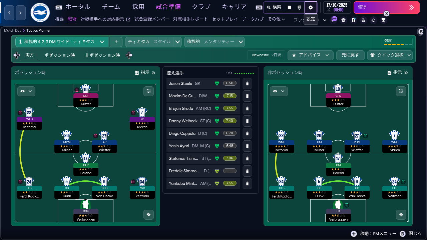Click the search magnifier labeled 検索
This screenshot has height=240, width=427.
(274, 7)
